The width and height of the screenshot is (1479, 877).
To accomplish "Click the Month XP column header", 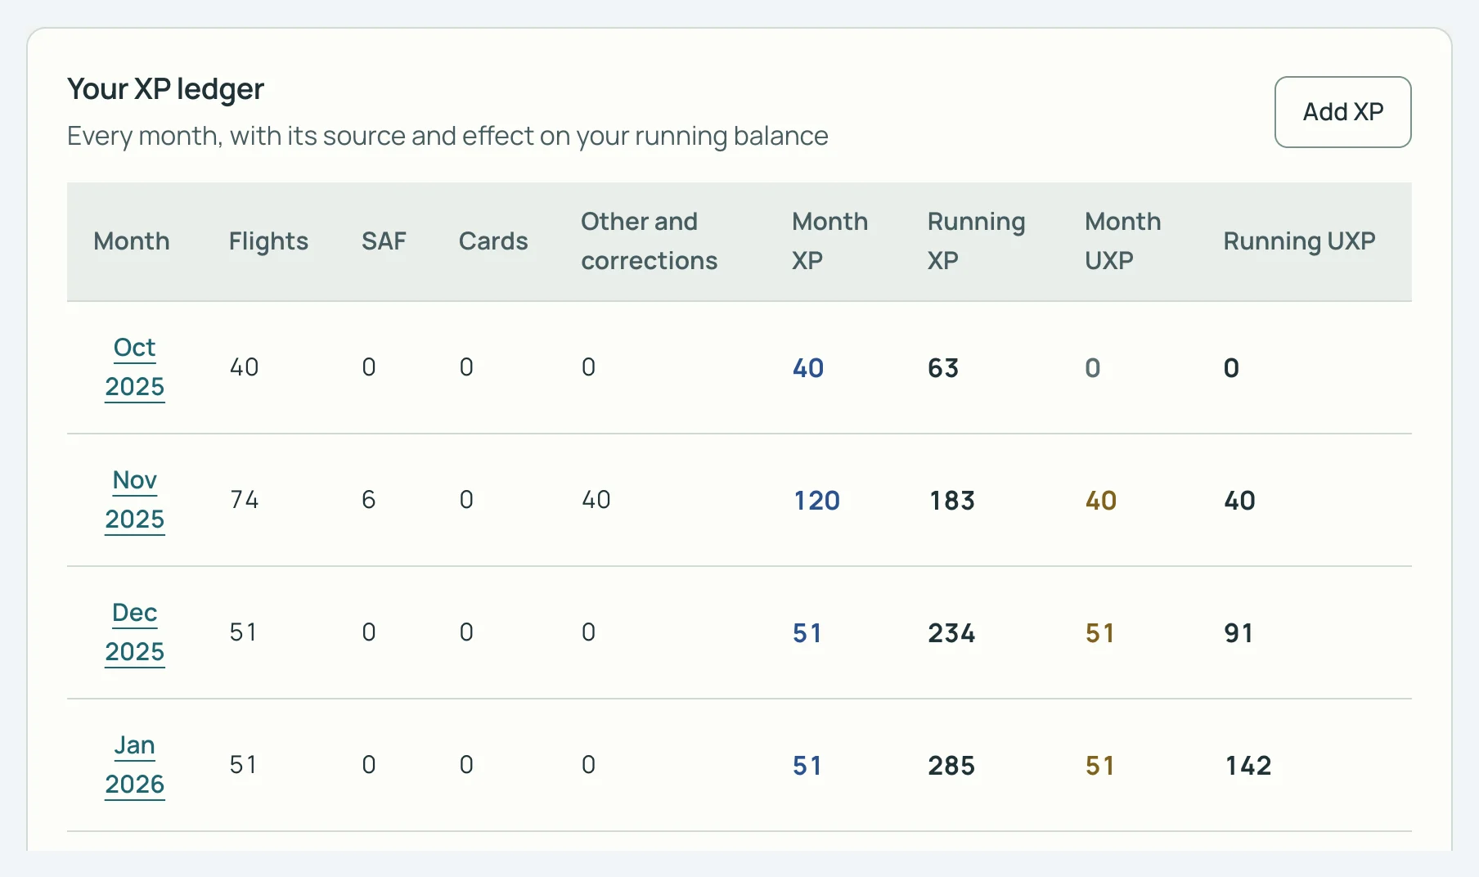I will point(829,241).
